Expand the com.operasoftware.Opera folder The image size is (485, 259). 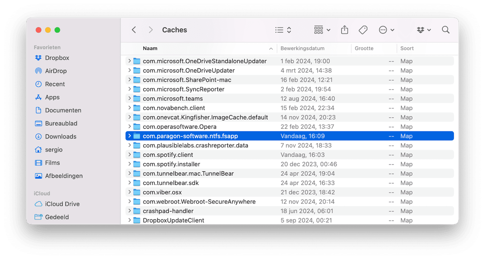click(129, 127)
